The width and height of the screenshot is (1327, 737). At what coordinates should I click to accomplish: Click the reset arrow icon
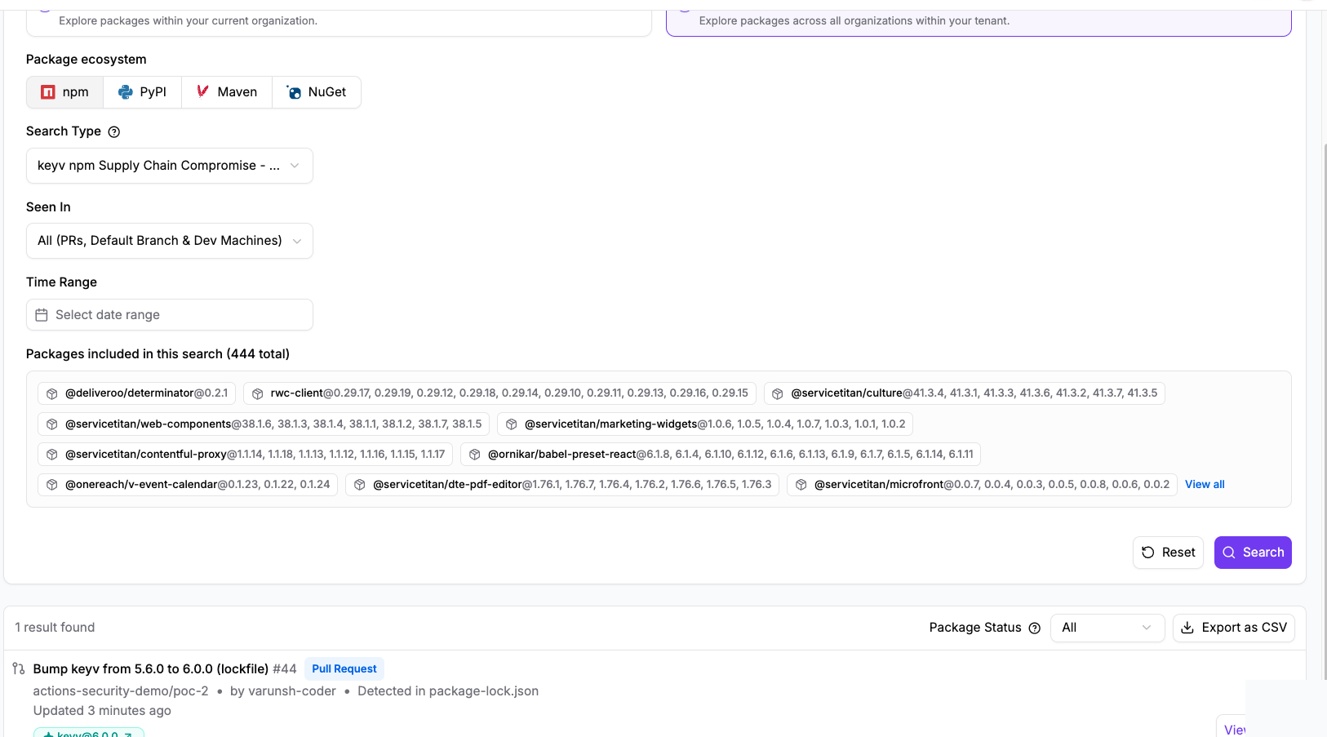(x=1148, y=553)
